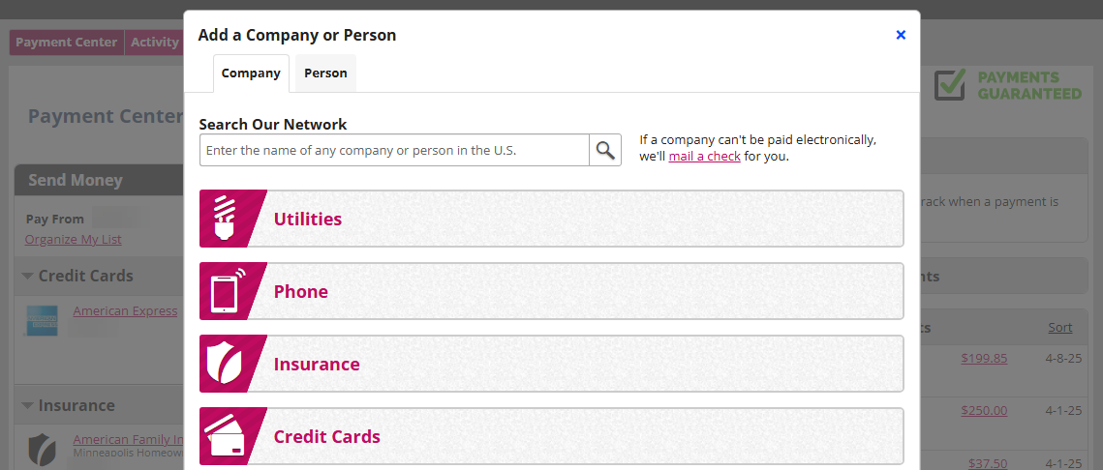The height and width of the screenshot is (470, 1103).
Task: Collapse the Insurance section triangle
Action: point(27,405)
